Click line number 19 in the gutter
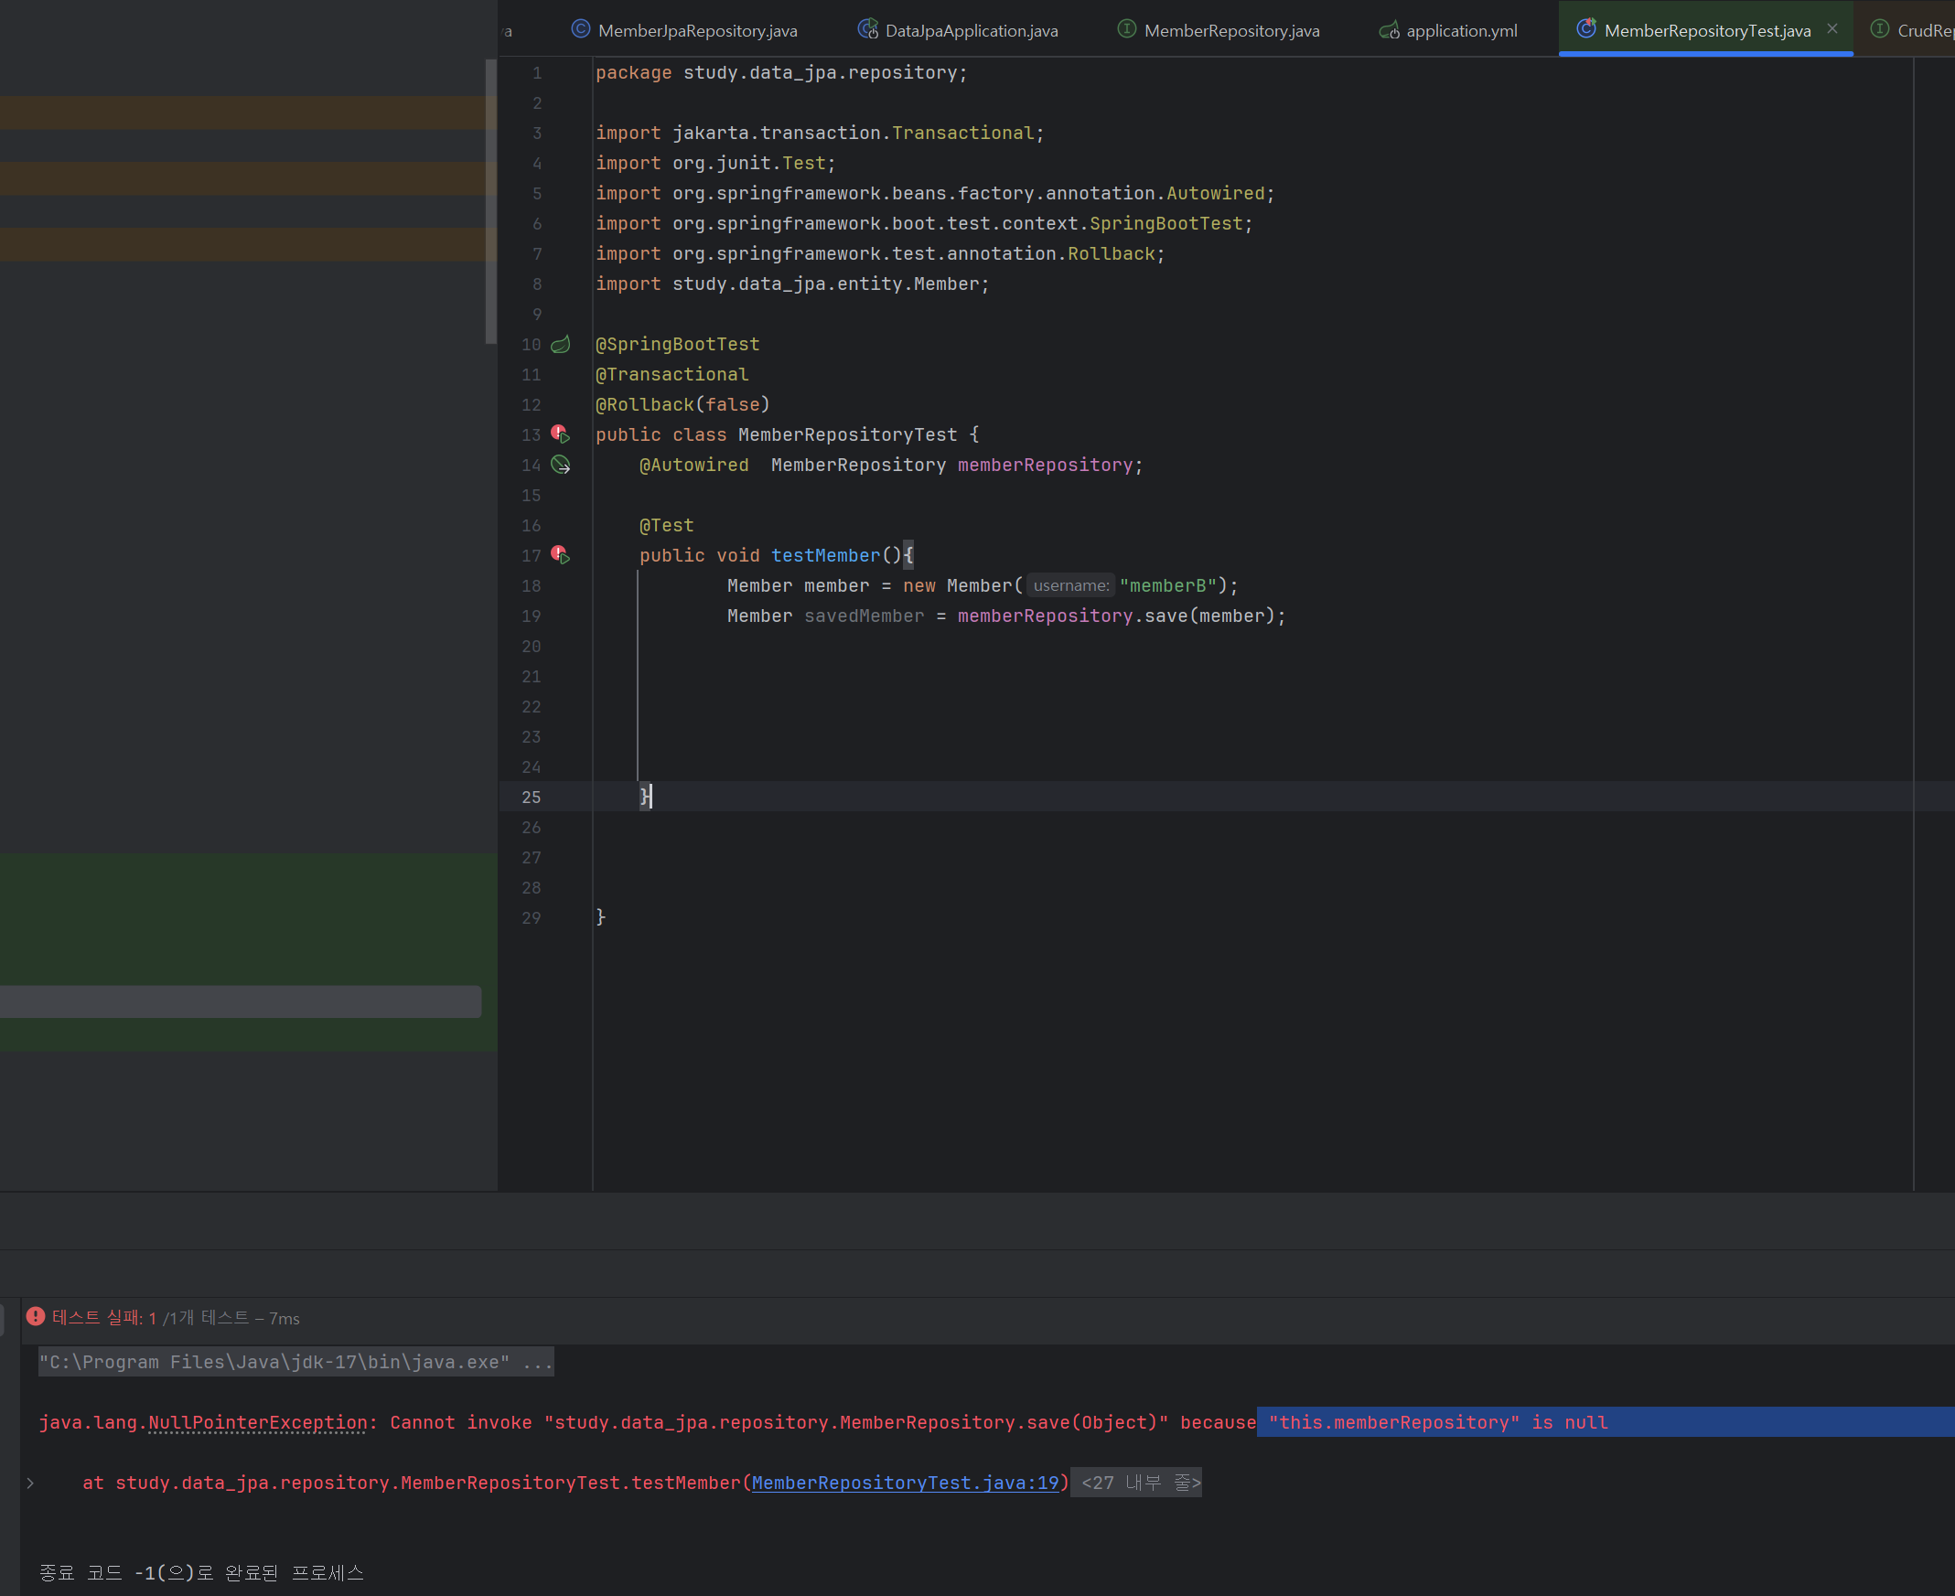This screenshot has height=1596, width=1955. click(532, 616)
